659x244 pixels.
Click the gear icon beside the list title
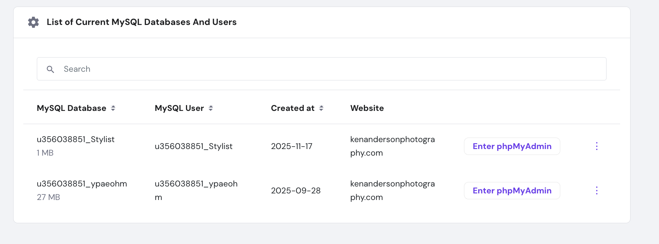click(x=33, y=22)
